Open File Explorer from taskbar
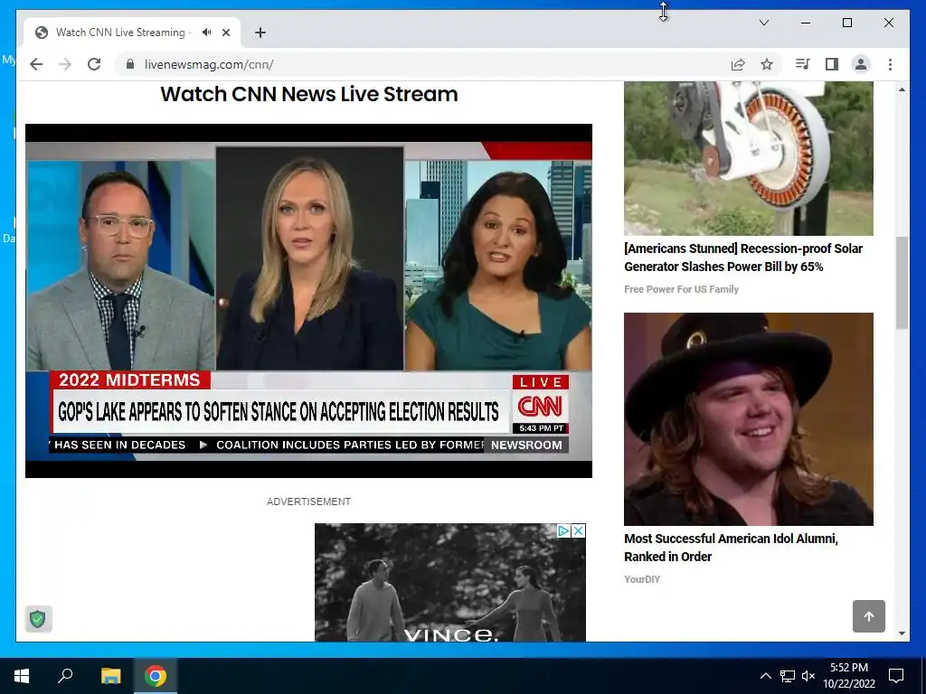 point(110,676)
